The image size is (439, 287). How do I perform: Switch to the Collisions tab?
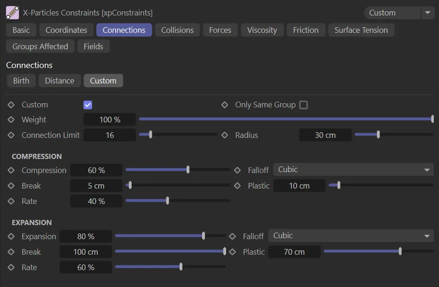(177, 30)
